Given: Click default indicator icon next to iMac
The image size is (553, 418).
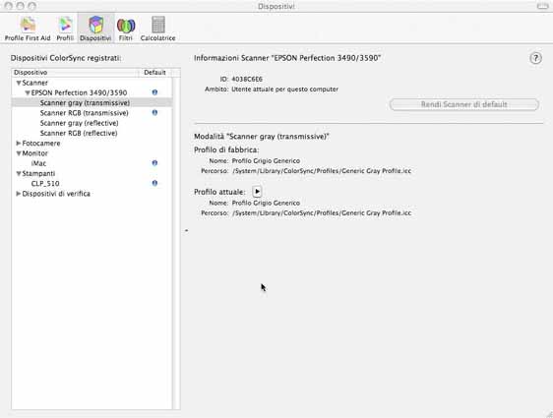Looking at the screenshot, I should click(154, 163).
